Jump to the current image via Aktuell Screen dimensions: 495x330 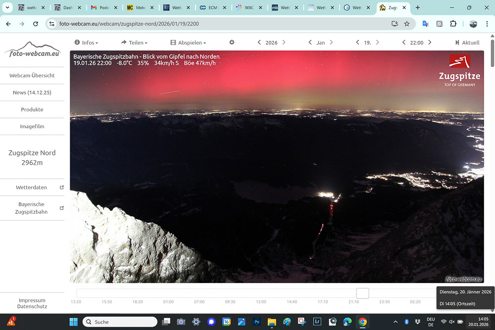467,43
